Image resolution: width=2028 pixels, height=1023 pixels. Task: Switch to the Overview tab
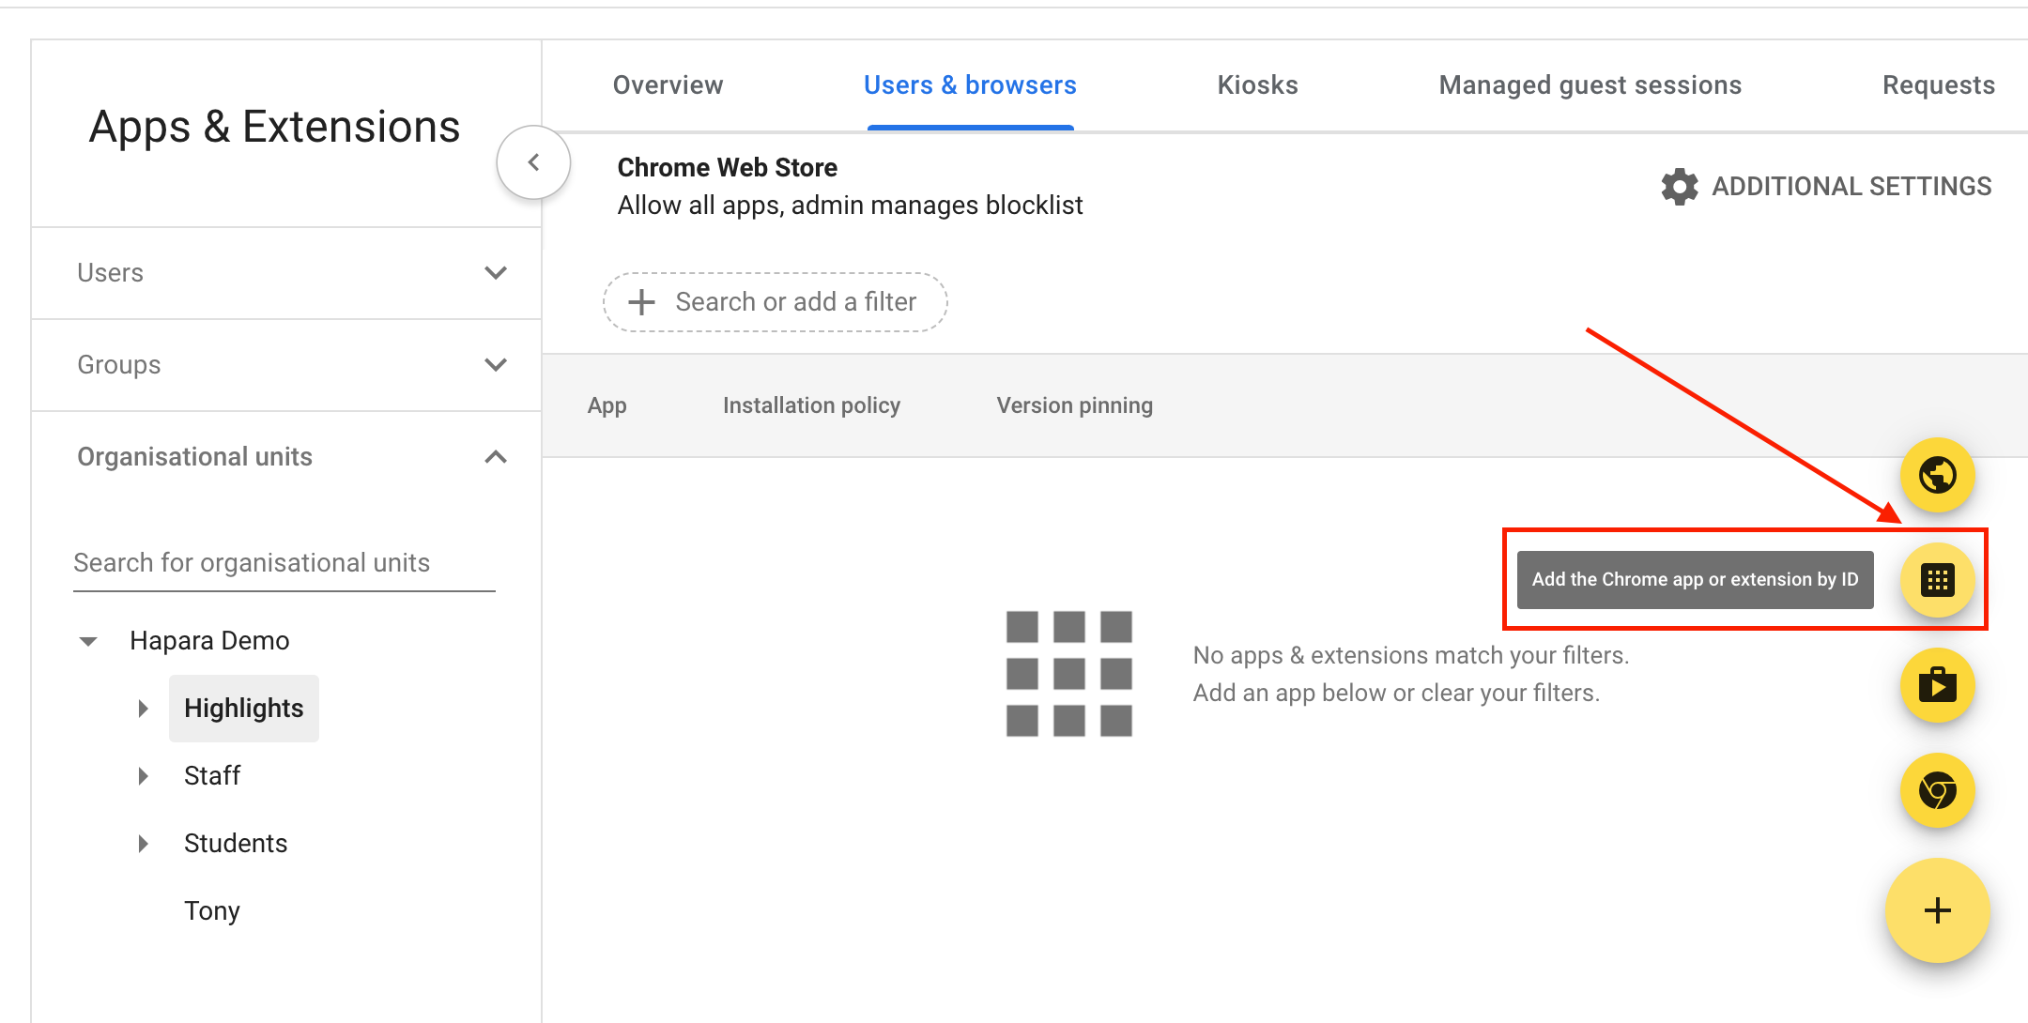[668, 84]
